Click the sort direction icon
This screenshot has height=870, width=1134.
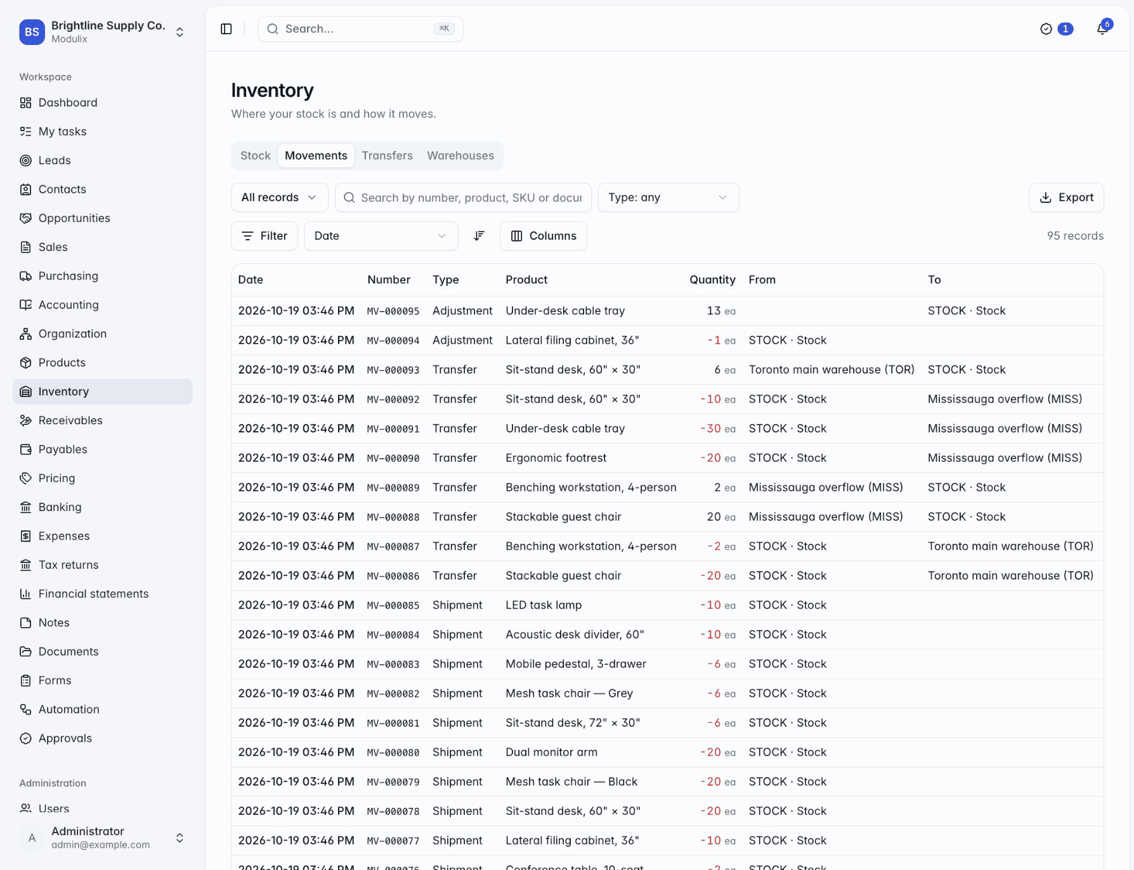click(x=479, y=236)
